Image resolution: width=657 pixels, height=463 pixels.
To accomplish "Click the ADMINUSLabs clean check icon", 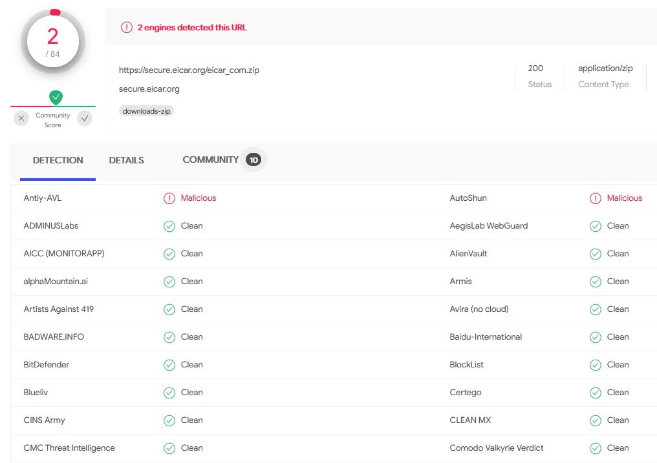I will [x=169, y=226].
